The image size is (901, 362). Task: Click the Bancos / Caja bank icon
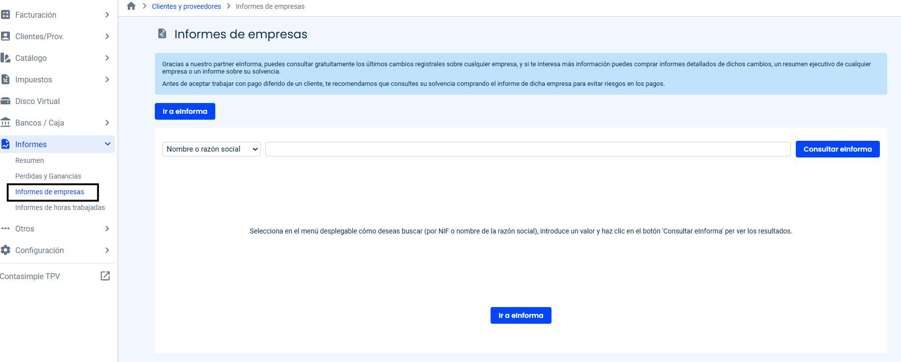(5, 123)
